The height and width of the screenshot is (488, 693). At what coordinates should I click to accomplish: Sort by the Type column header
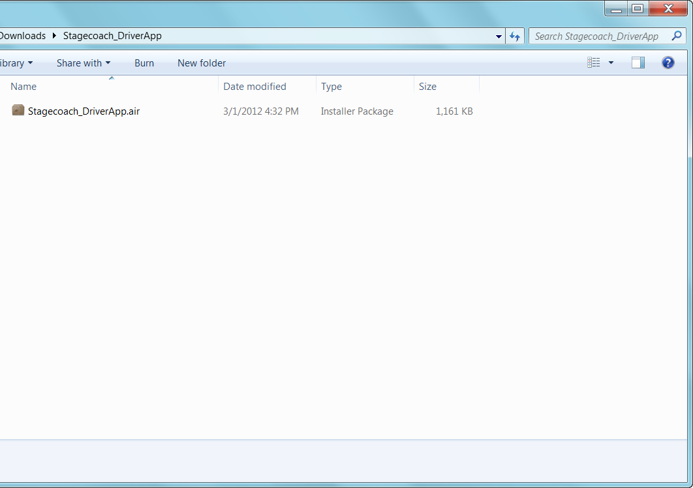[x=331, y=87]
